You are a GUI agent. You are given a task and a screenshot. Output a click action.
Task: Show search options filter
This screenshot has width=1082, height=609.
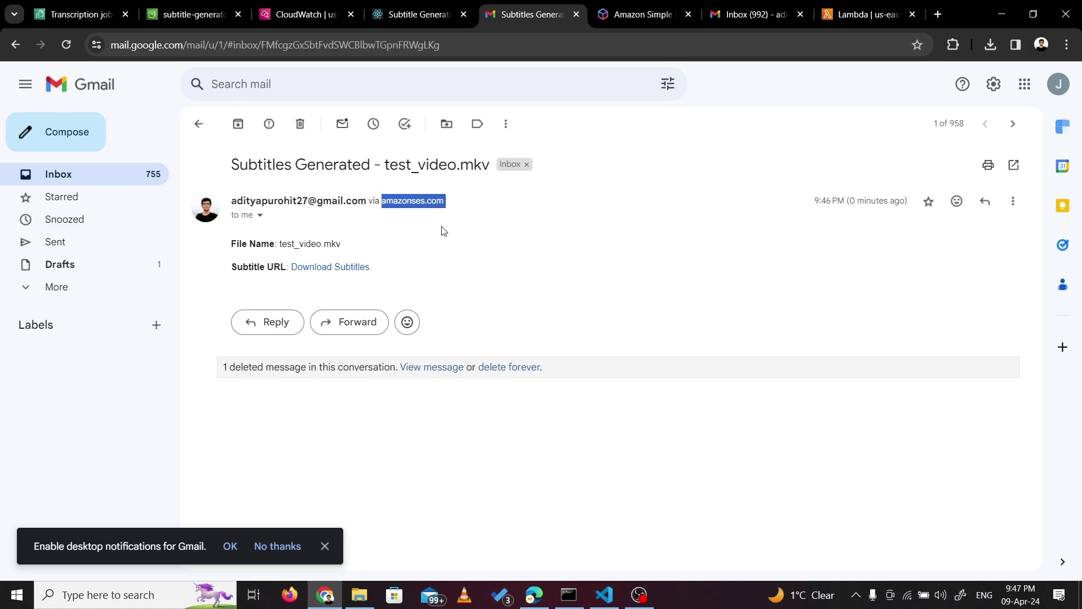tap(668, 84)
